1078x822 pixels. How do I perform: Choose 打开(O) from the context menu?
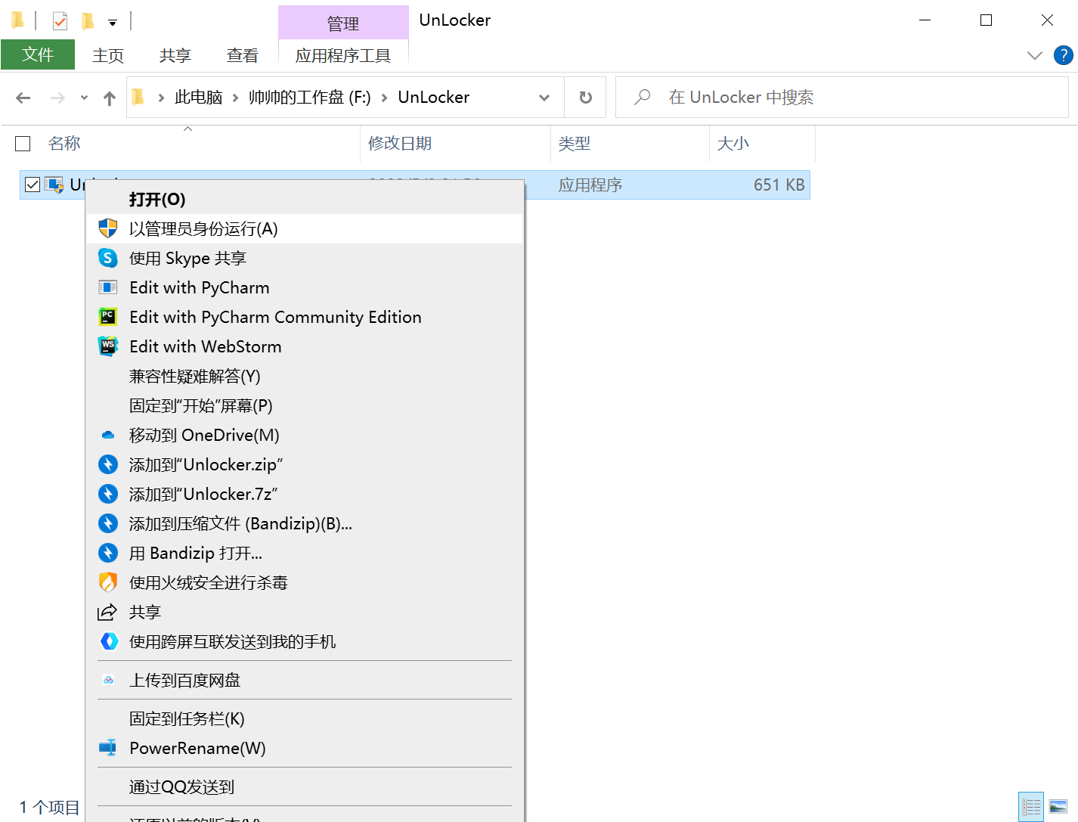(x=305, y=199)
